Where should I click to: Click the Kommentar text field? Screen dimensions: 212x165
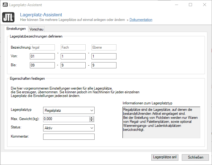(x=69, y=137)
